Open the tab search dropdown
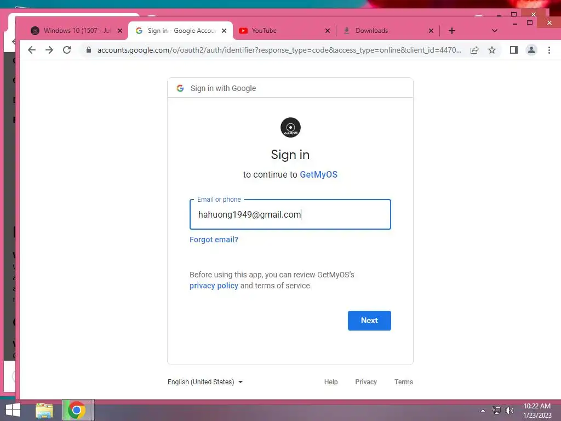 point(495,31)
